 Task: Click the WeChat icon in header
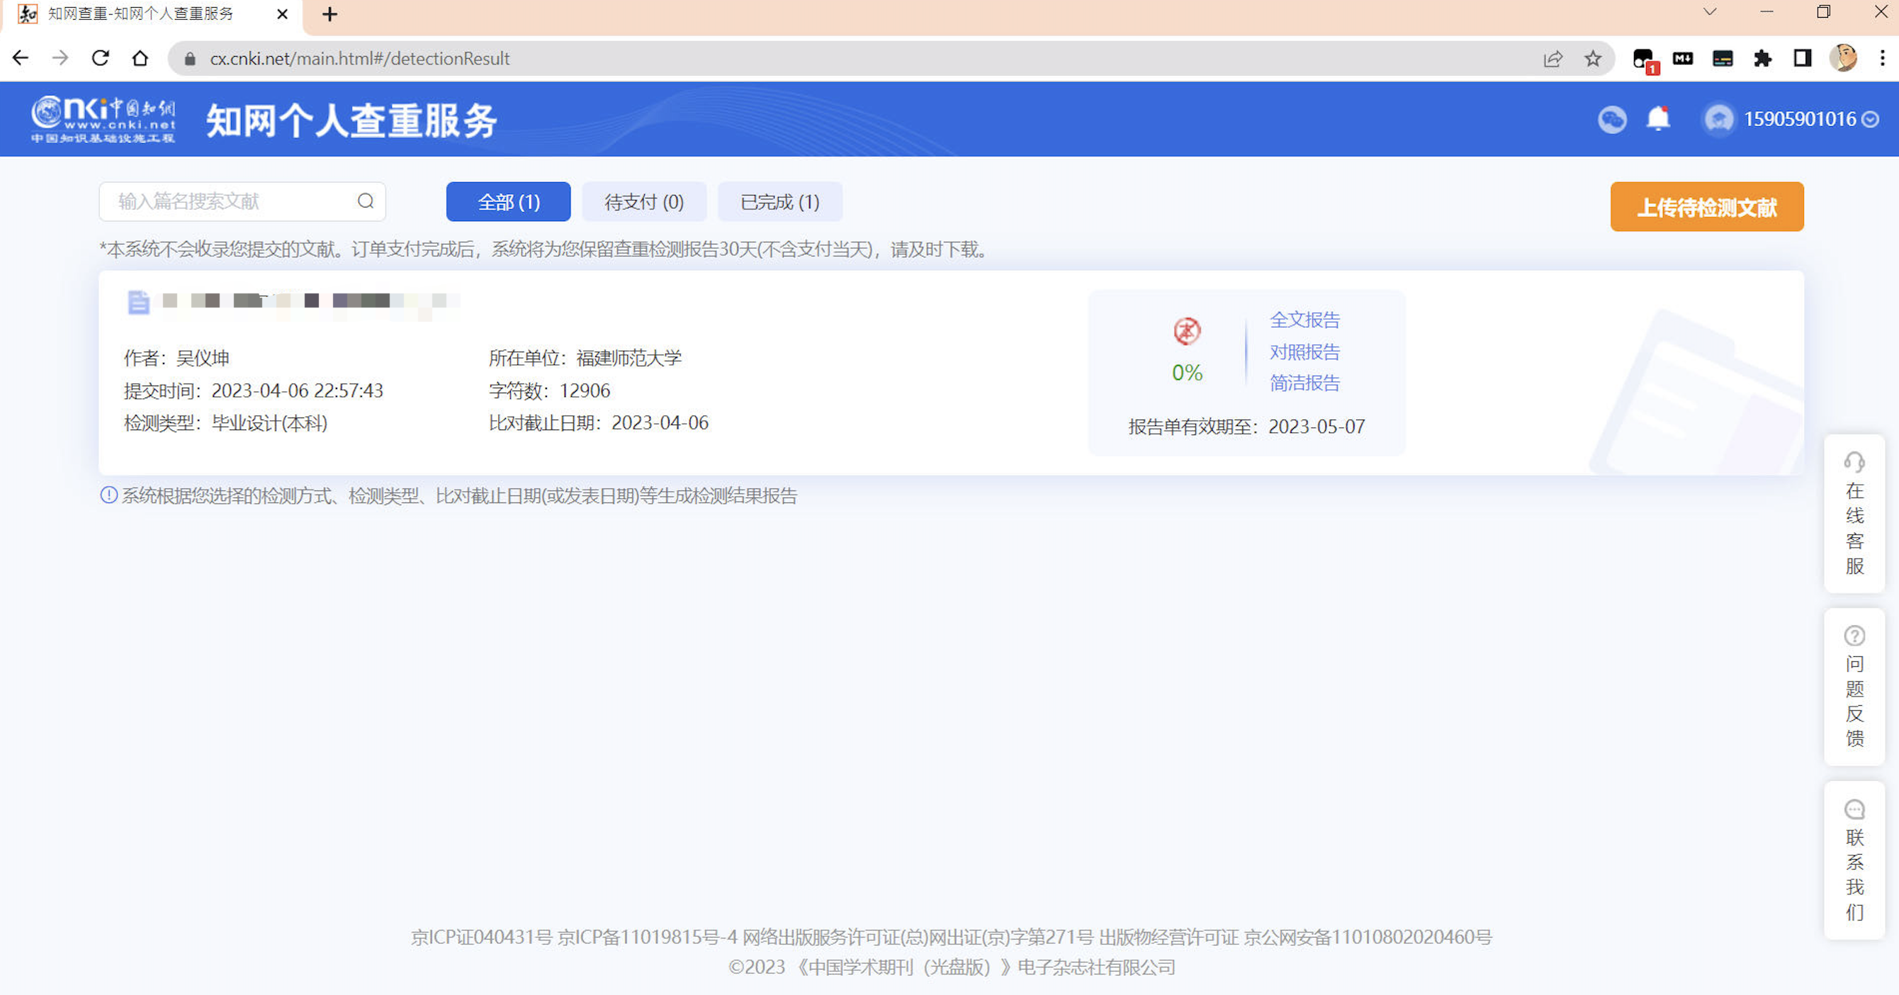pyautogui.click(x=1611, y=119)
